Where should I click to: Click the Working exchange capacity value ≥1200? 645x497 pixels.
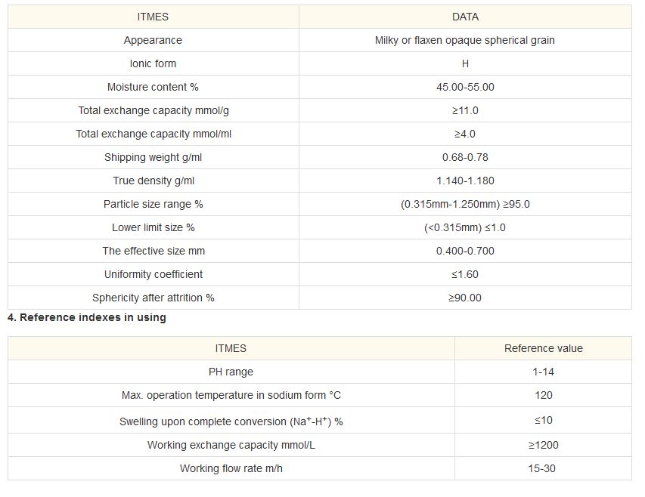[x=543, y=445]
